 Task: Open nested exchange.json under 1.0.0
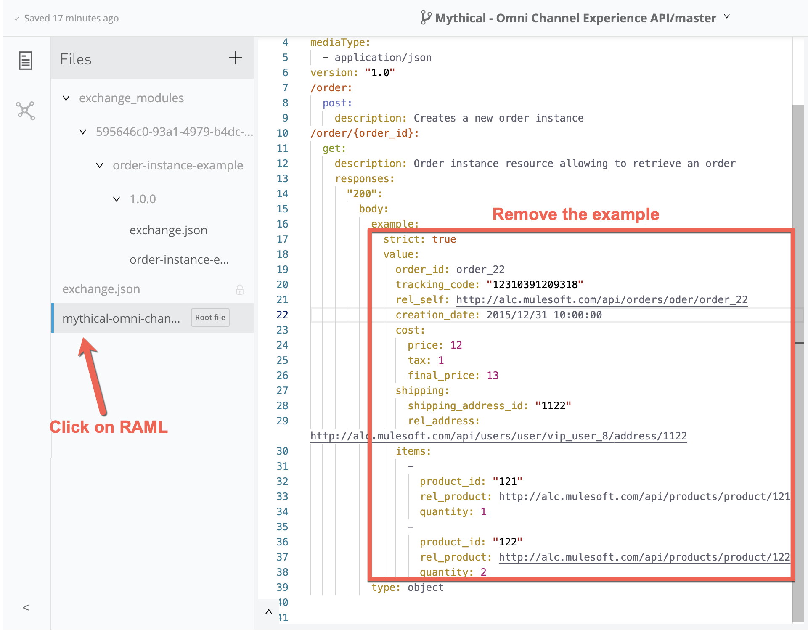tap(168, 230)
